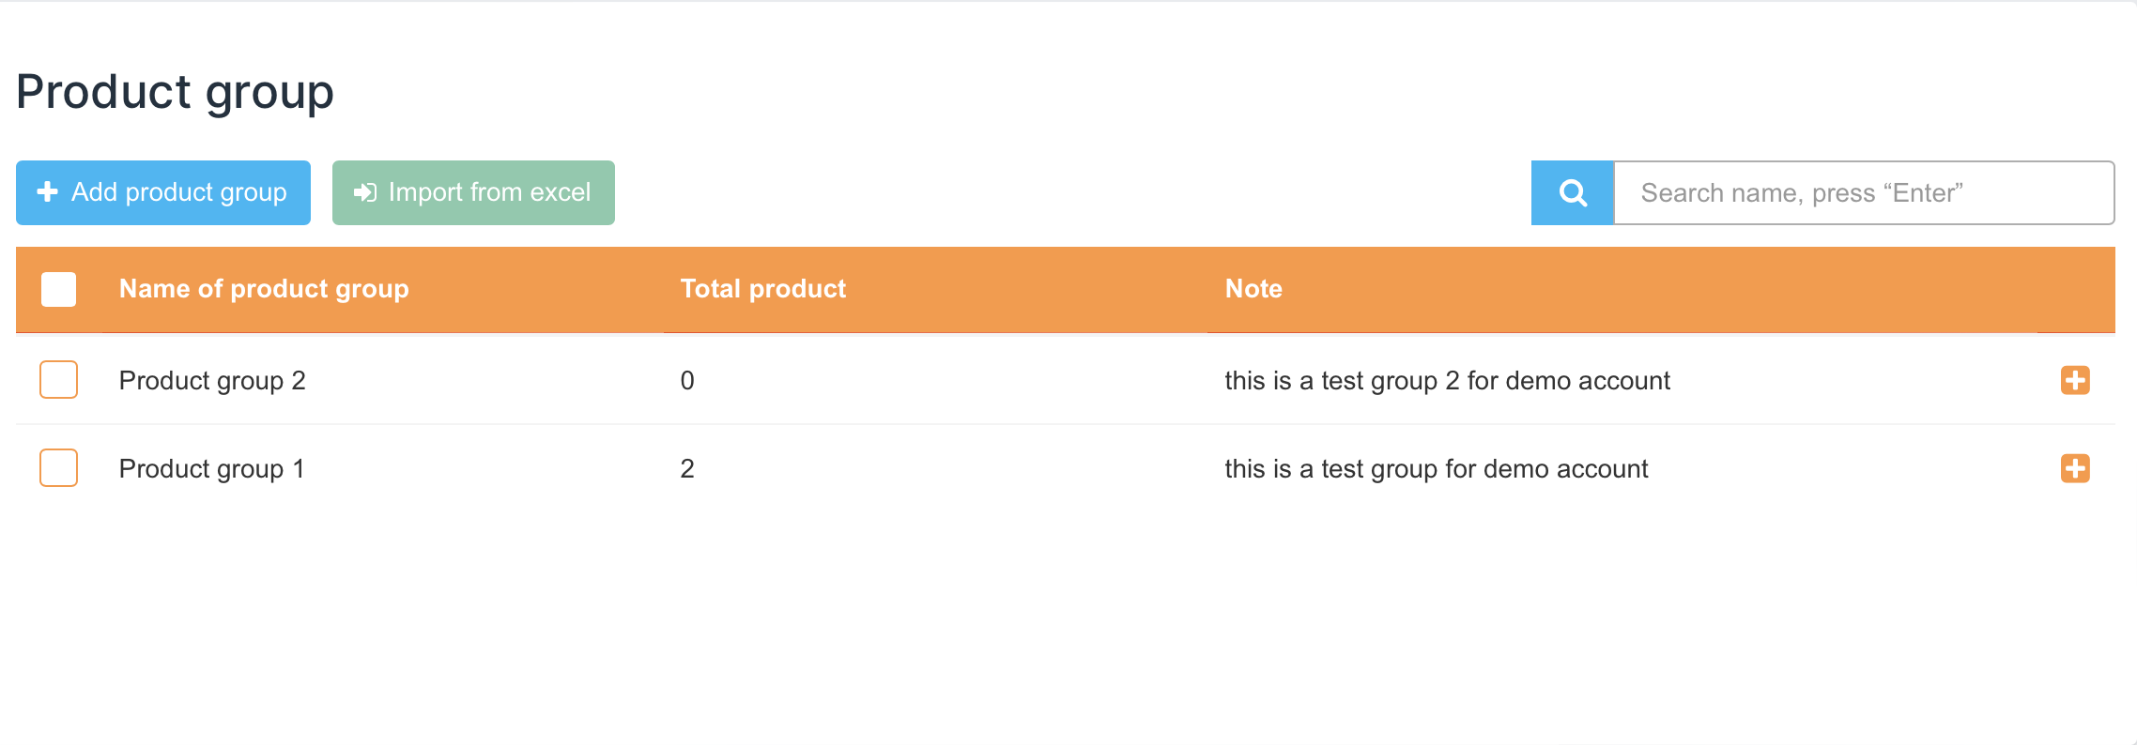Open the Product group 2 name entry

pos(212,381)
